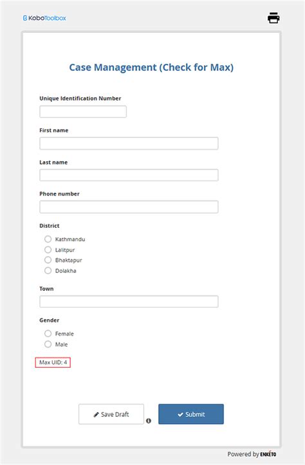Click into the Last name field
Screen dimensions: 305x465
[x=129, y=175]
